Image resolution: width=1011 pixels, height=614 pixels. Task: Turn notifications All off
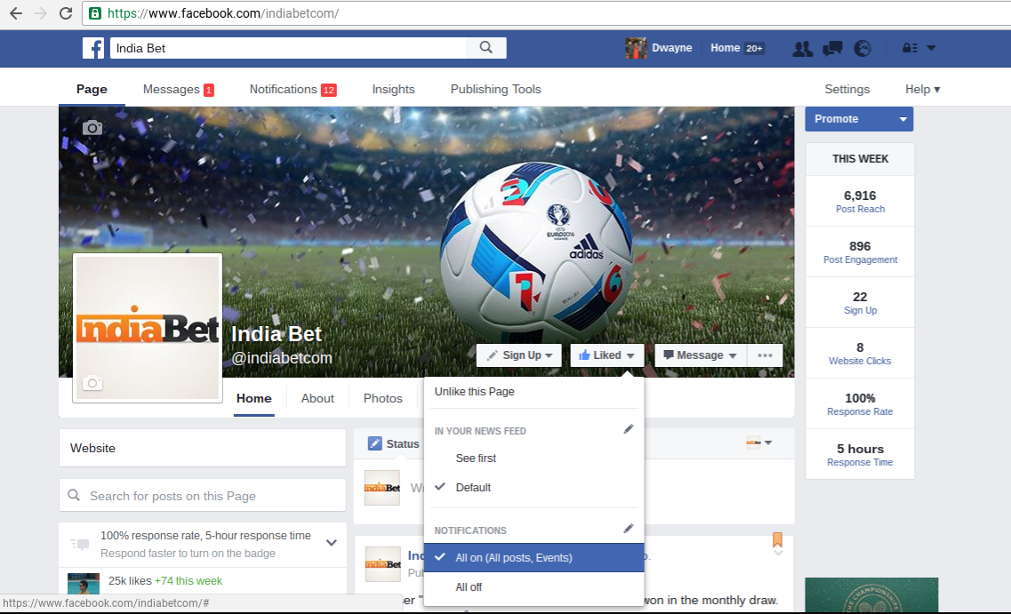(469, 587)
